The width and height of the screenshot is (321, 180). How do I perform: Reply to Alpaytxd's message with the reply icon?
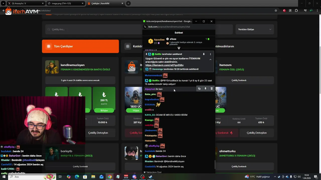199,89
